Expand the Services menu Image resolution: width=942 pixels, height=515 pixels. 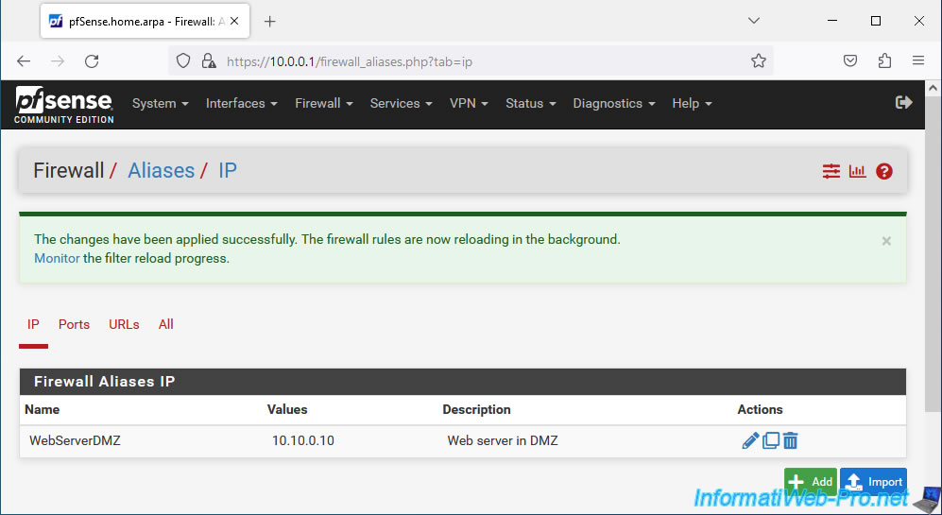(401, 103)
